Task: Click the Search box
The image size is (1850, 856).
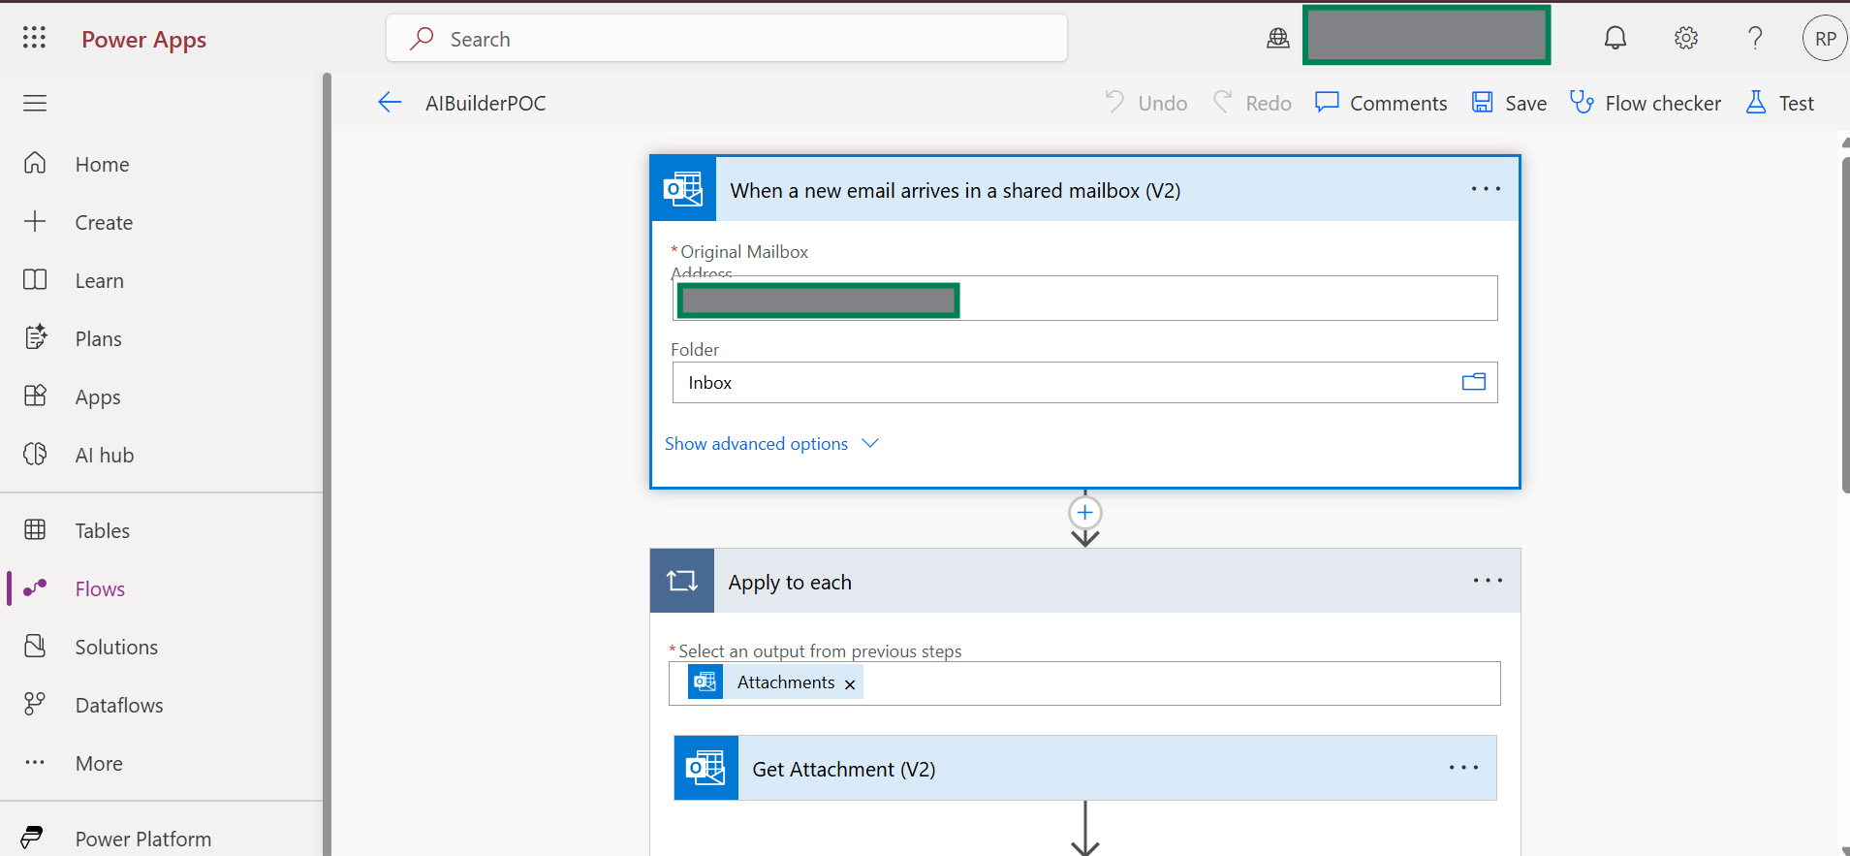Action: click(x=727, y=39)
